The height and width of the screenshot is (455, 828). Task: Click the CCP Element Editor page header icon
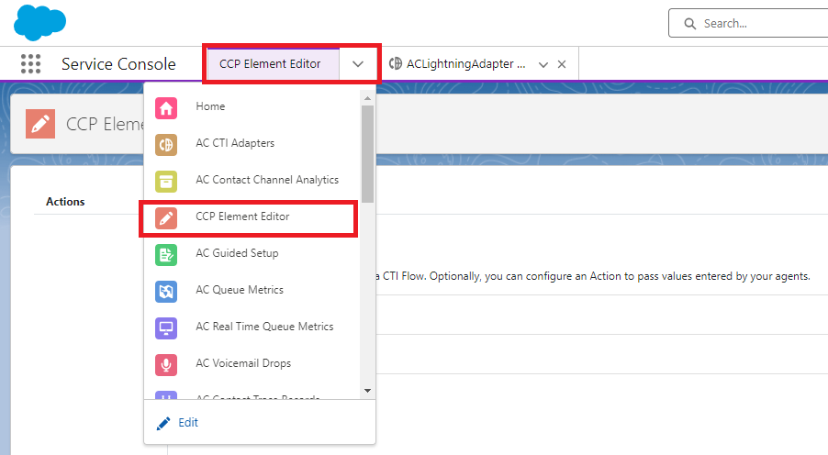tap(40, 124)
